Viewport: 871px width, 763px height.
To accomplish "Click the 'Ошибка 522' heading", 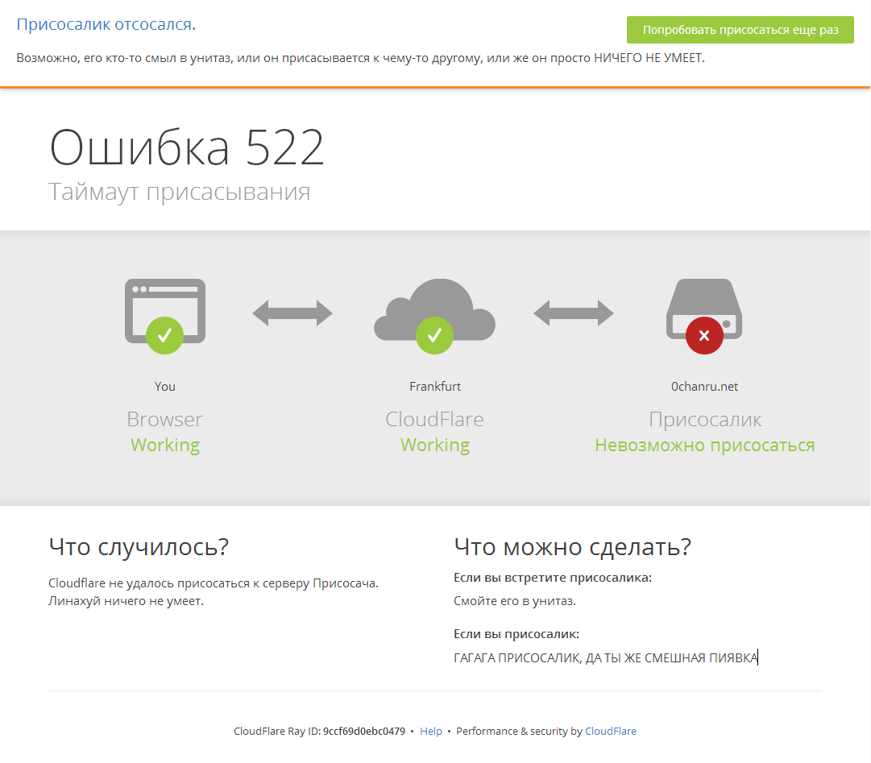I will pyautogui.click(x=187, y=147).
